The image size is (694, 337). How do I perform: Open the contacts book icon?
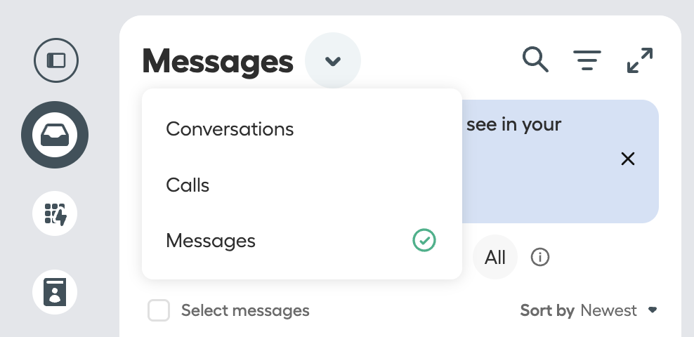(x=55, y=292)
